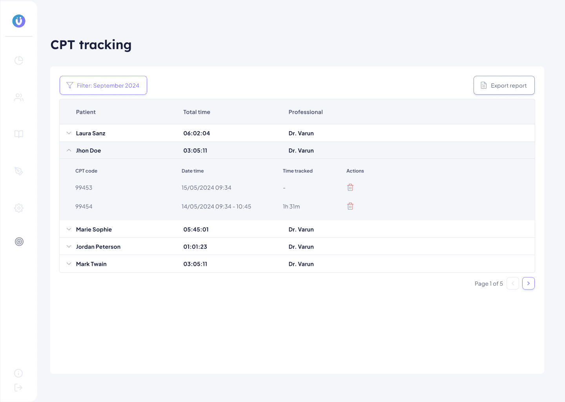565x402 pixels.
Task: Expand the Jordan Peterson row
Action: pos(69,247)
